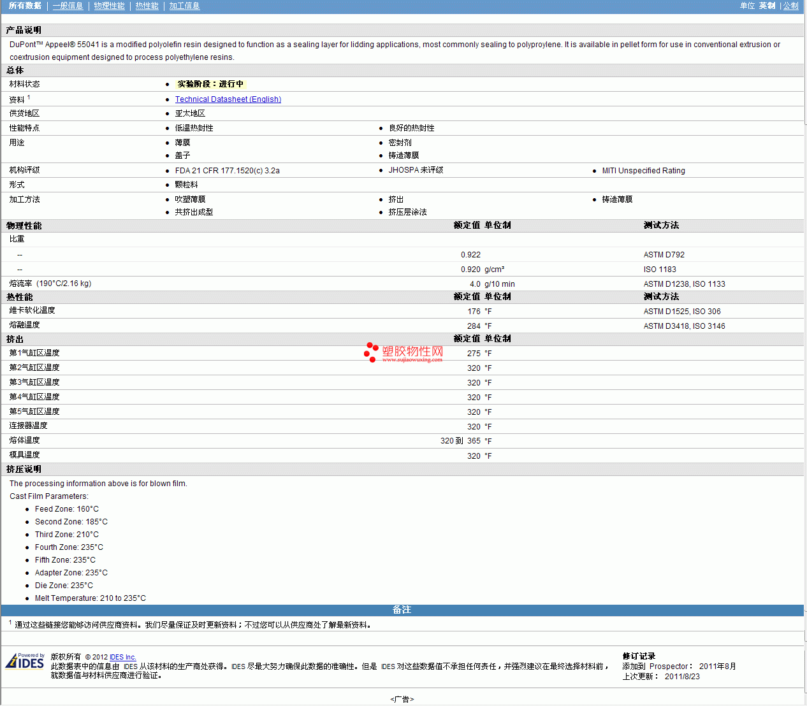This screenshot has width=807, height=706.
Task: Click the 熔体温度 row label
Action: 25,440
